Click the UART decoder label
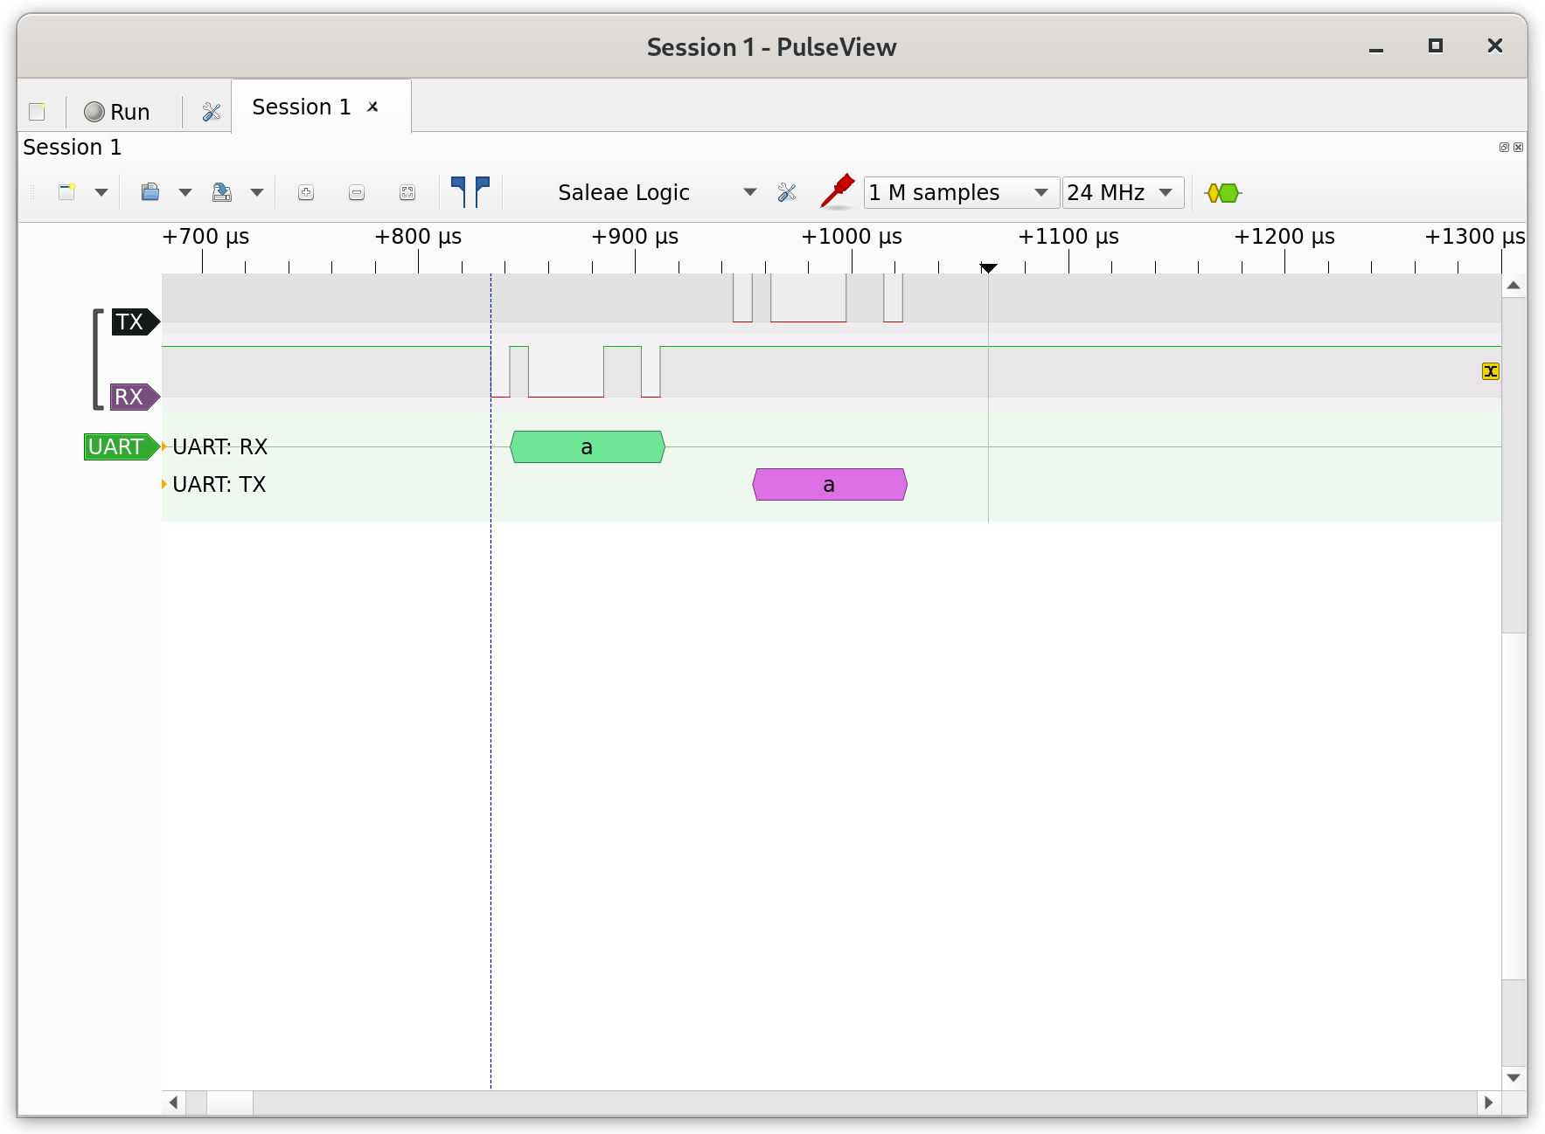Screen dimensions: 1545x1134 117,447
